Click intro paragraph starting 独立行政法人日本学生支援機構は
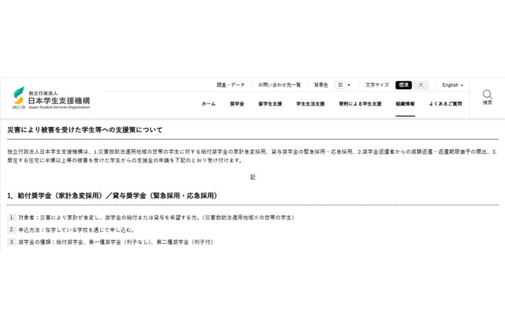505x336 pixels. [x=252, y=155]
